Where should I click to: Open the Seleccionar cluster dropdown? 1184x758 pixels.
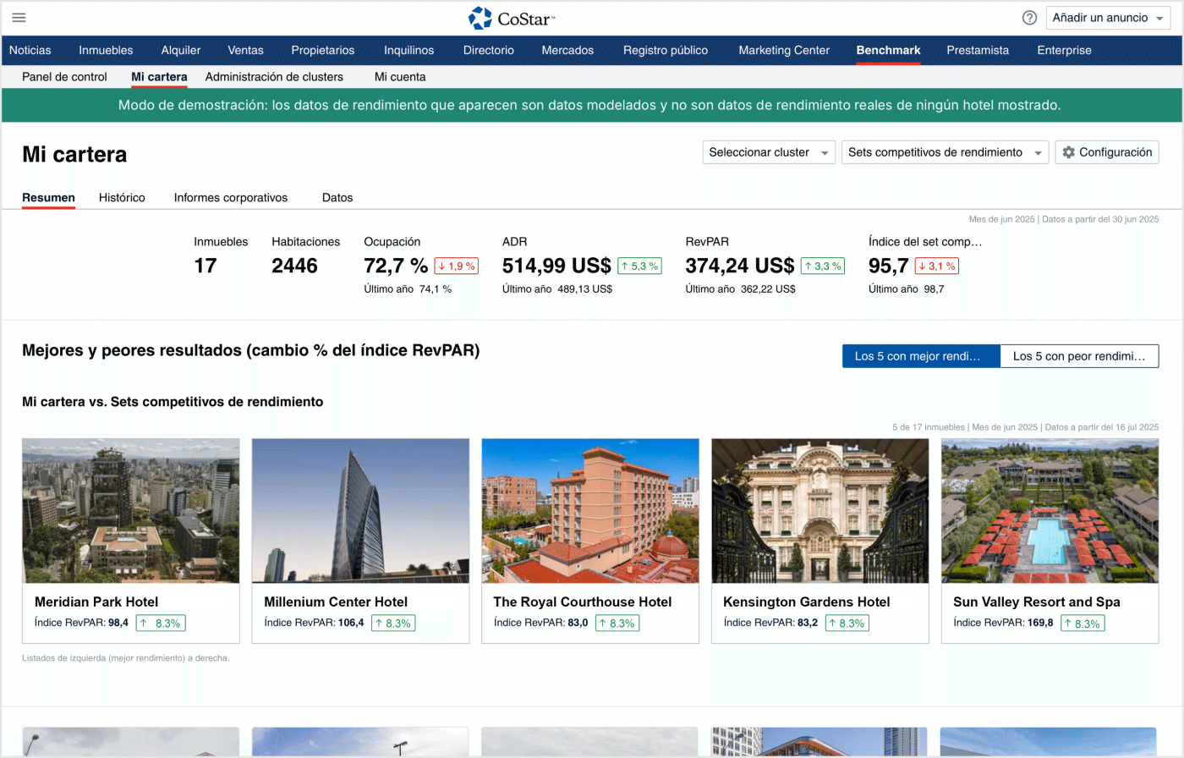coord(768,152)
